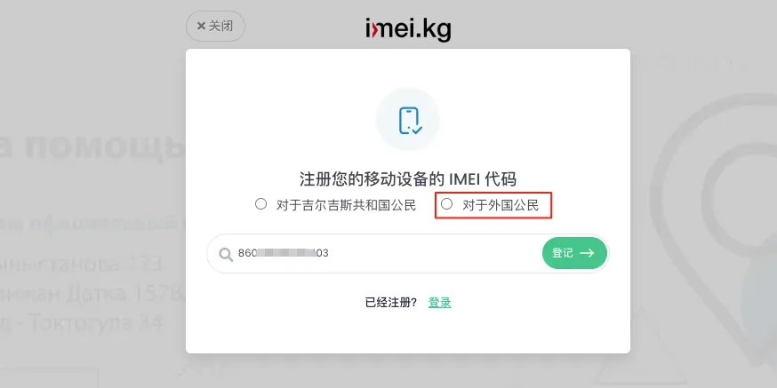Click the red arrow mark in imei.kg logo
777x388 pixels.
tap(375, 31)
